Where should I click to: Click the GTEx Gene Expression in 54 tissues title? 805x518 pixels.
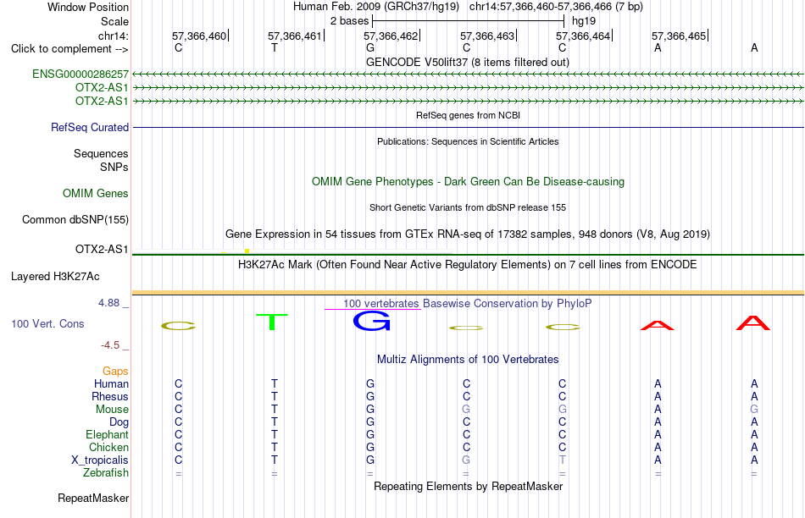click(468, 234)
